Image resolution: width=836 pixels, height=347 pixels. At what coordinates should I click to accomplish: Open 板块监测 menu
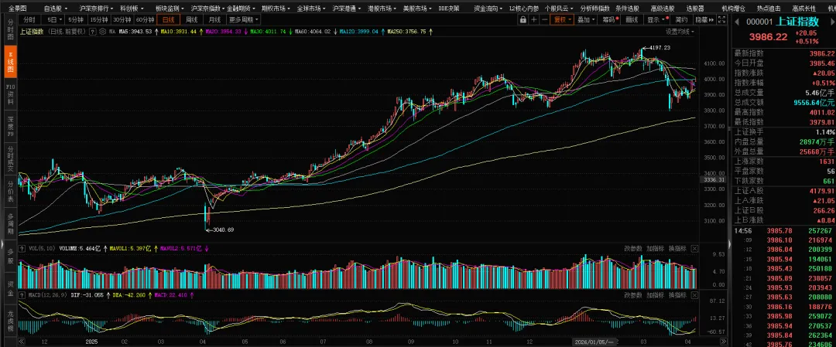170,9
